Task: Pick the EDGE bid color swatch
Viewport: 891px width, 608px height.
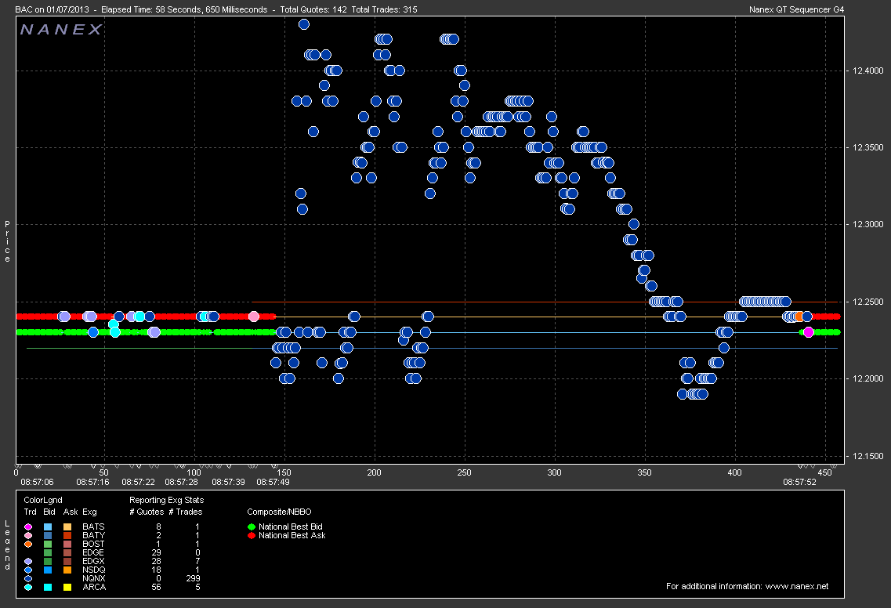Action: coord(48,552)
